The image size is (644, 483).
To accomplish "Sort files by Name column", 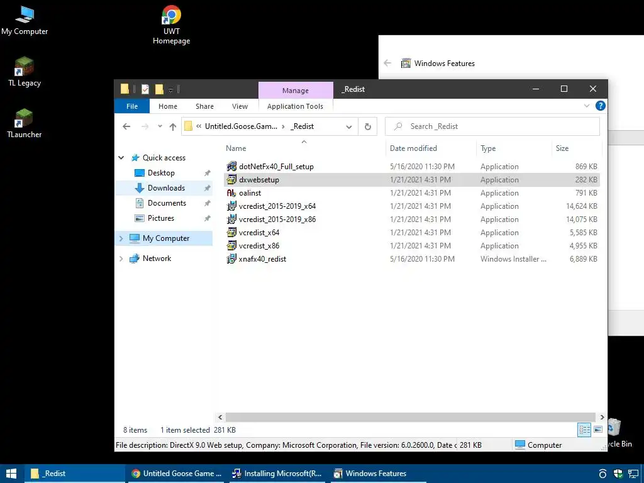I will pos(304,148).
